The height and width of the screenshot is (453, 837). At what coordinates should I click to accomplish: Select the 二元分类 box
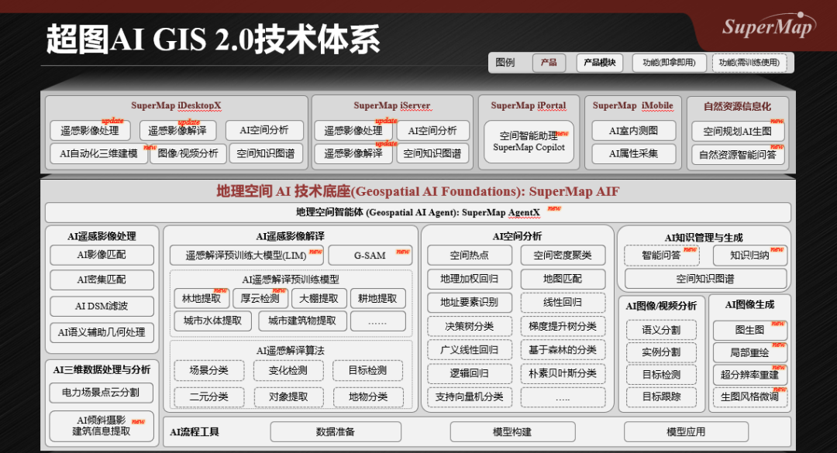(x=208, y=397)
